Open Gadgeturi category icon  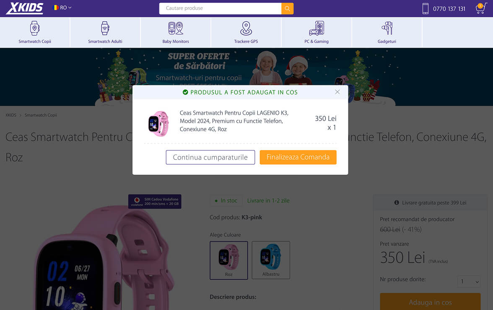[x=387, y=28]
